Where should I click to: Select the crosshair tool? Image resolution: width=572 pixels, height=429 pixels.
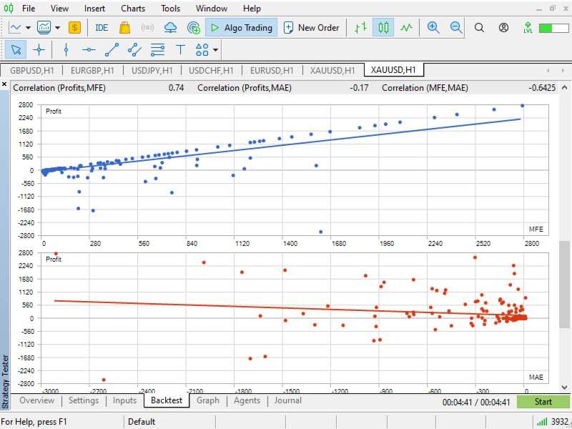click(x=39, y=49)
